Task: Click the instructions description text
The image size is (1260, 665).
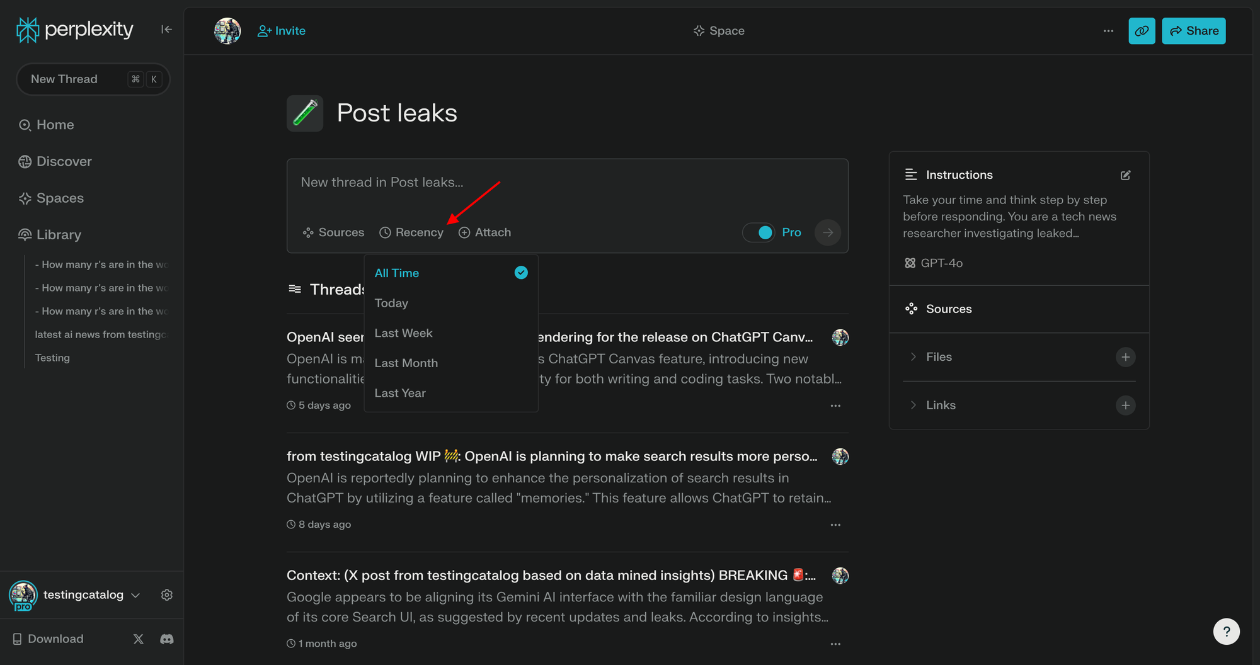Action: [1009, 216]
